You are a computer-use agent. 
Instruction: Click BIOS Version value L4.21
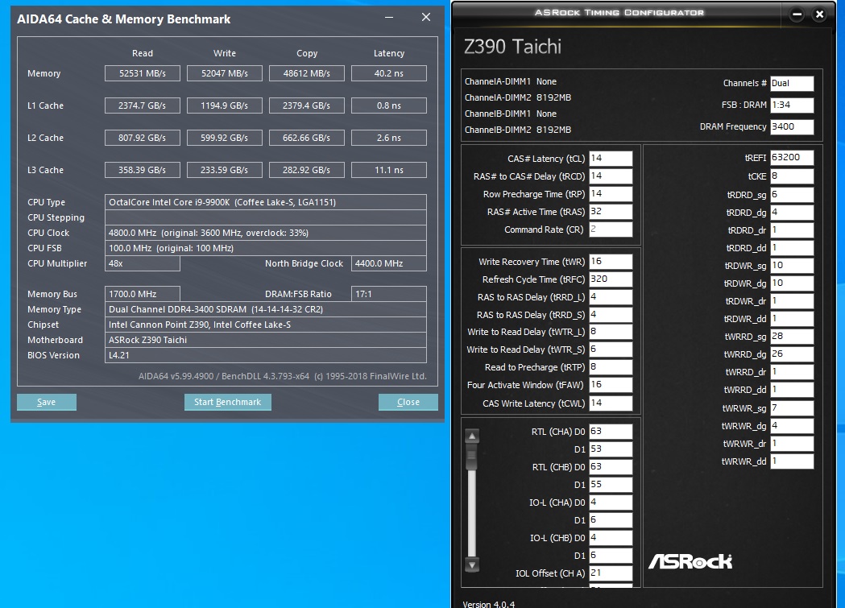click(266, 355)
